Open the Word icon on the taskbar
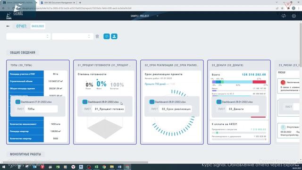 [x=119, y=167]
